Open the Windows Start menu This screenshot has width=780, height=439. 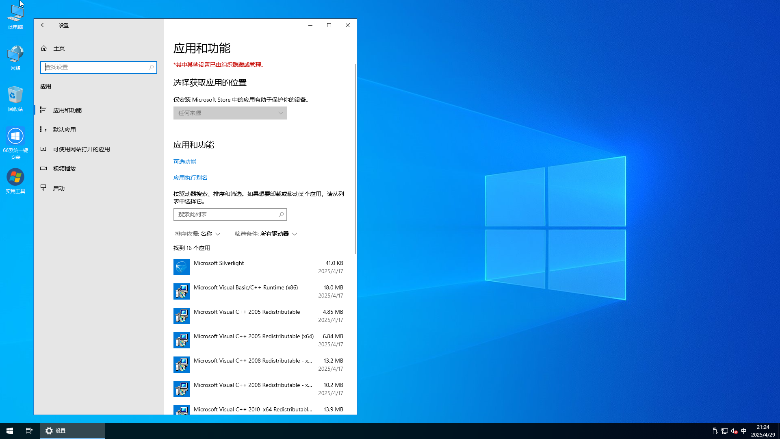10,431
